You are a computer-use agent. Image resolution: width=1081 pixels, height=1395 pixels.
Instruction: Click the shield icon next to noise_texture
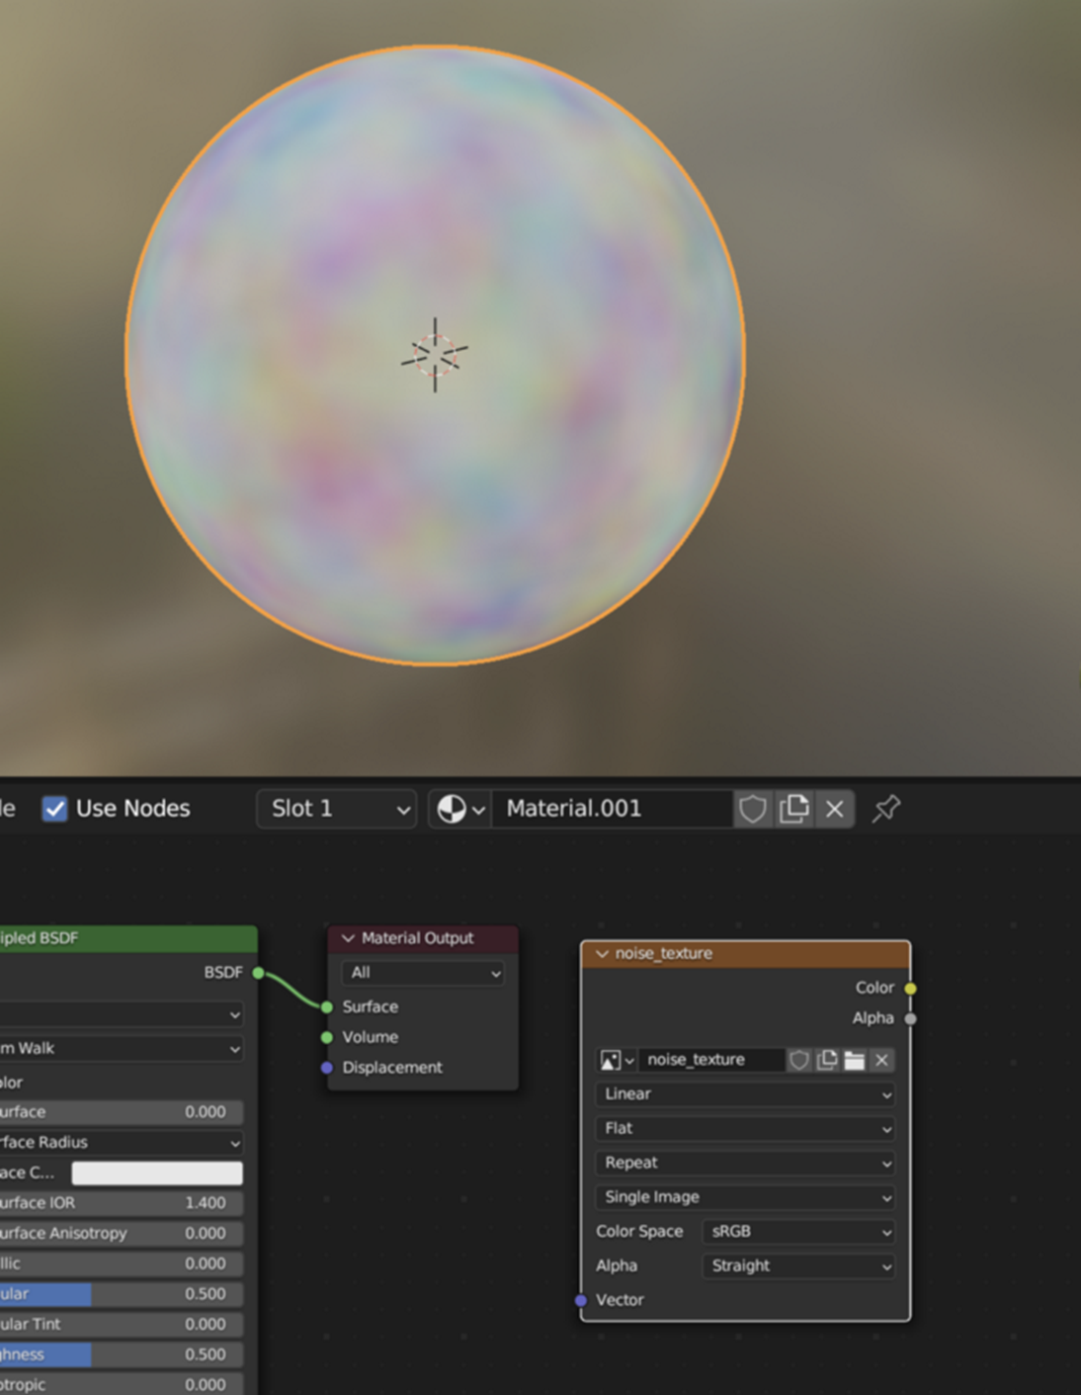pyautogui.click(x=798, y=1059)
